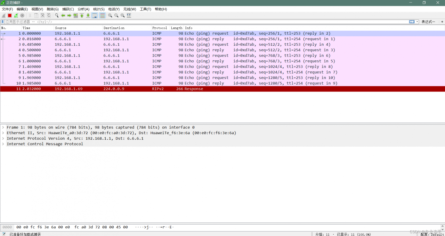
Task: Click the 配置: Default profile label
Action: 432,234
